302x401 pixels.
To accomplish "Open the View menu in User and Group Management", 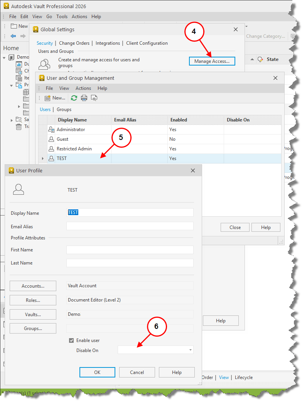I will point(64,88).
